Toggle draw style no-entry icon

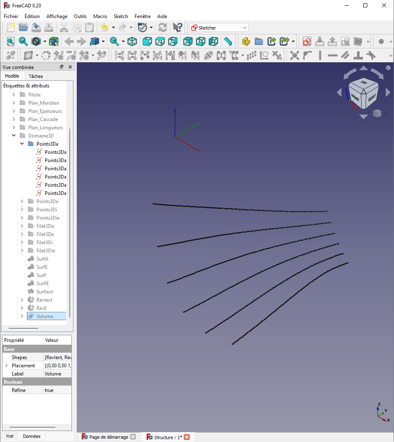(x=36, y=41)
